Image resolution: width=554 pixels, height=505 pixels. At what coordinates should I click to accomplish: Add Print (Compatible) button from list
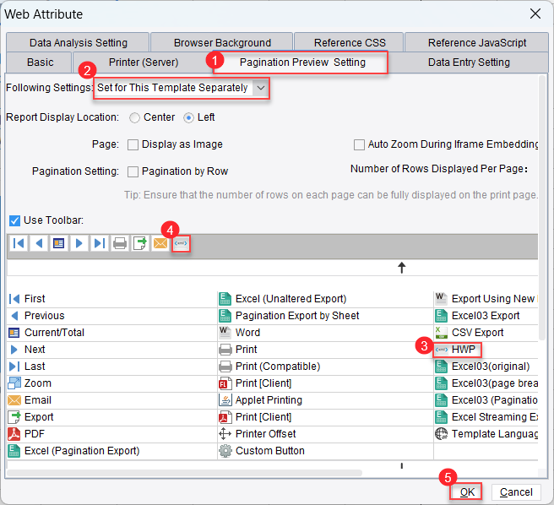[325, 367]
